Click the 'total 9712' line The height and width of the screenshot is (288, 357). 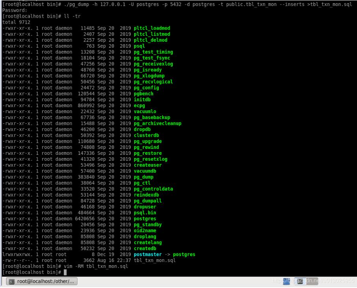(x=16, y=22)
